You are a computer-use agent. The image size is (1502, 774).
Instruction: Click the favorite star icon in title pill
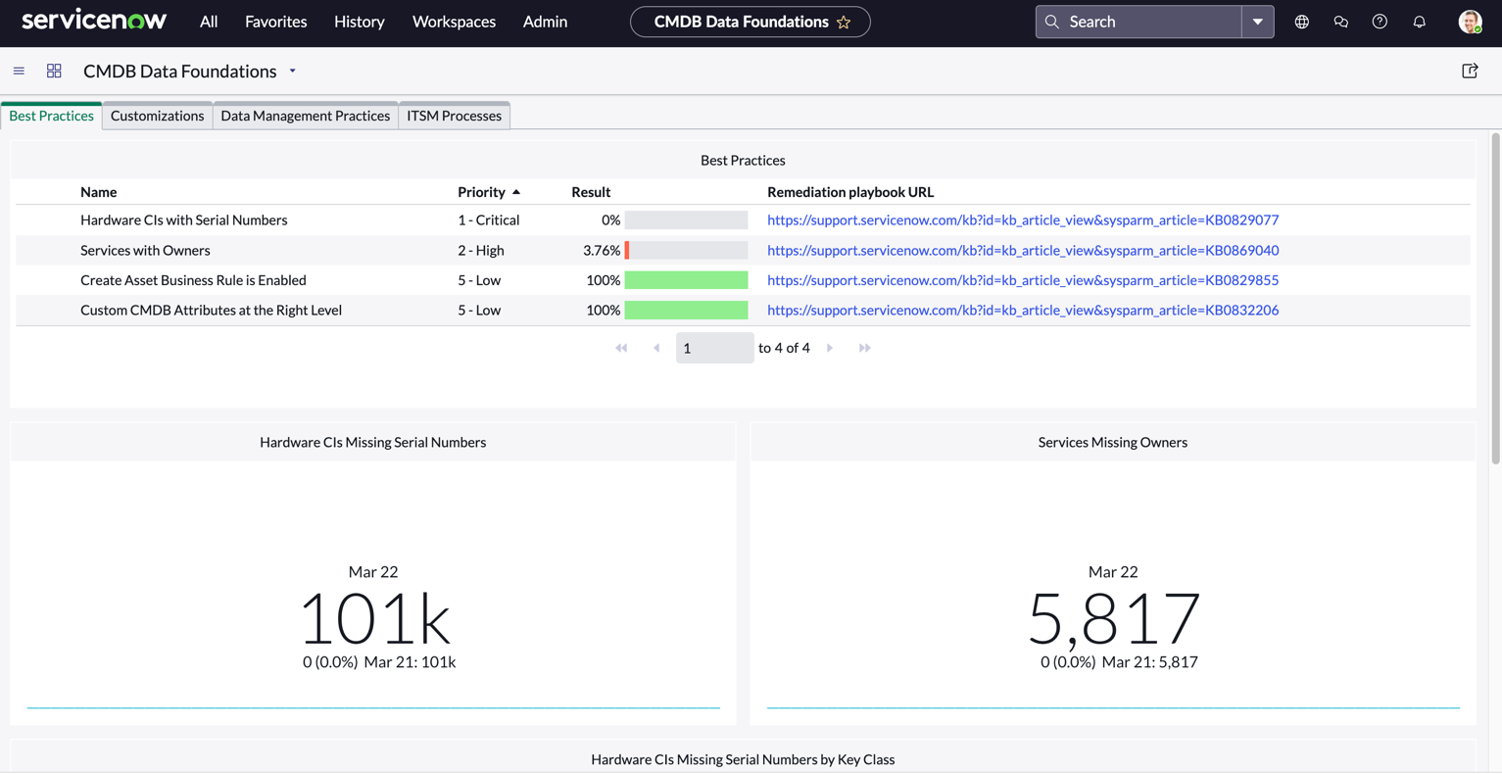[844, 22]
